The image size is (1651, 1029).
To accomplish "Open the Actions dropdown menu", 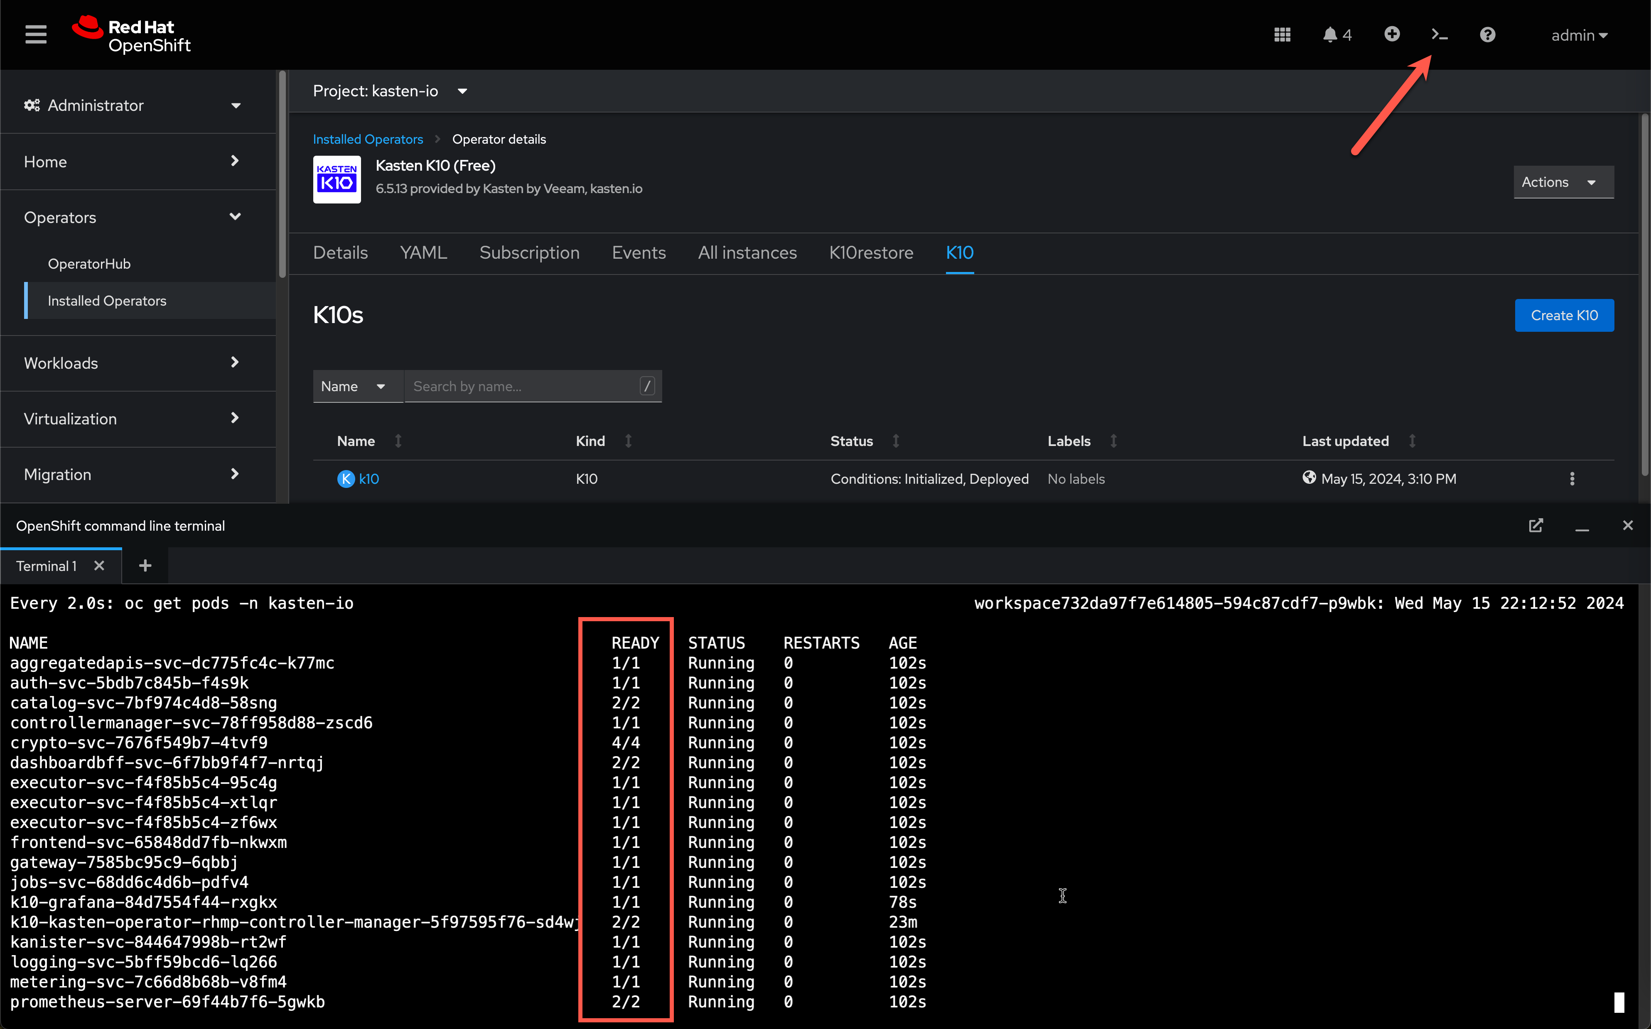I will (x=1563, y=182).
